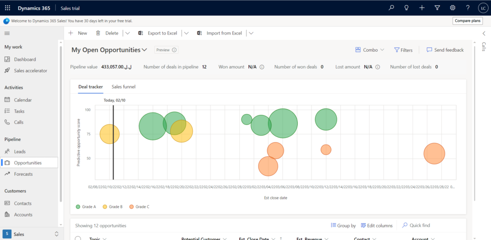The image size is (491, 240).
Task: Open the LC user account avatar
Action: 482,9
